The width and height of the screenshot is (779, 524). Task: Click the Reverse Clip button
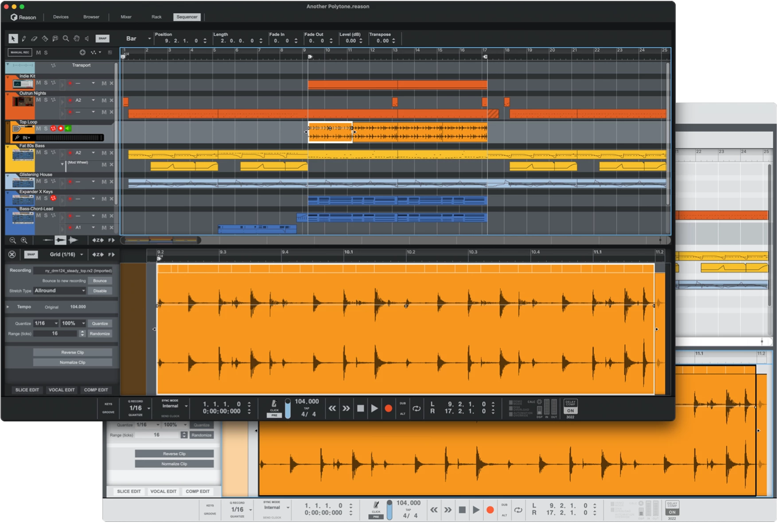click(x=72, y=352)
